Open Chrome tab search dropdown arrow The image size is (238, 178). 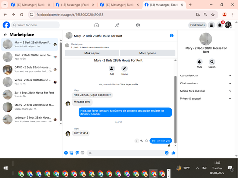pos(5,5)
